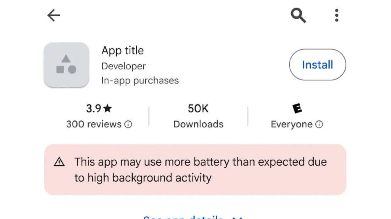
Task: Click the E content rating badge
Action: pyautogui.click(x=297, y=109)
